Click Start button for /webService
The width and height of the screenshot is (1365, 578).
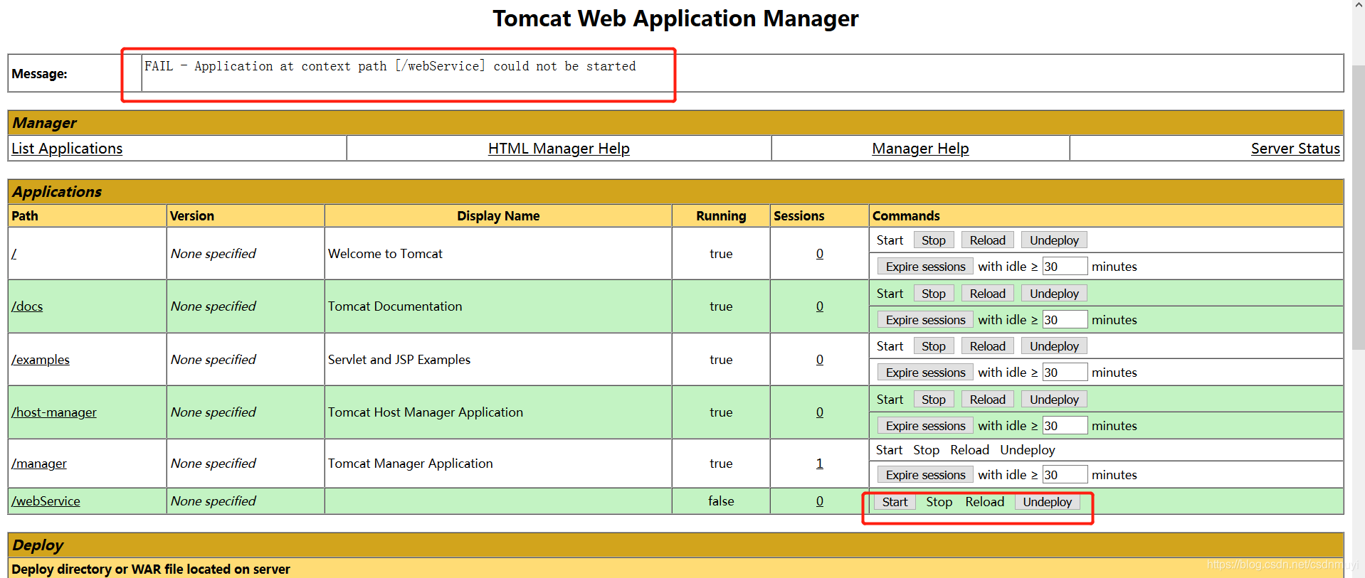[895, 502]
